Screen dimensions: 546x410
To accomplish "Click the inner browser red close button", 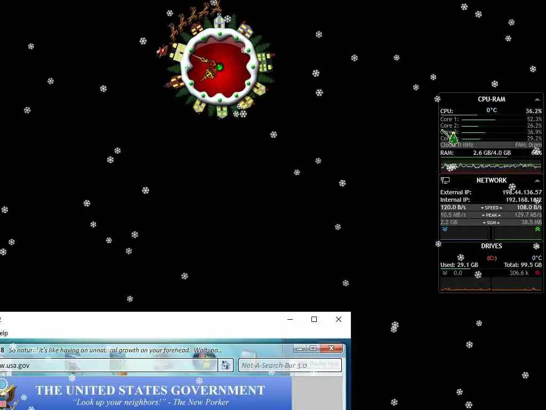I will point(331,348).
